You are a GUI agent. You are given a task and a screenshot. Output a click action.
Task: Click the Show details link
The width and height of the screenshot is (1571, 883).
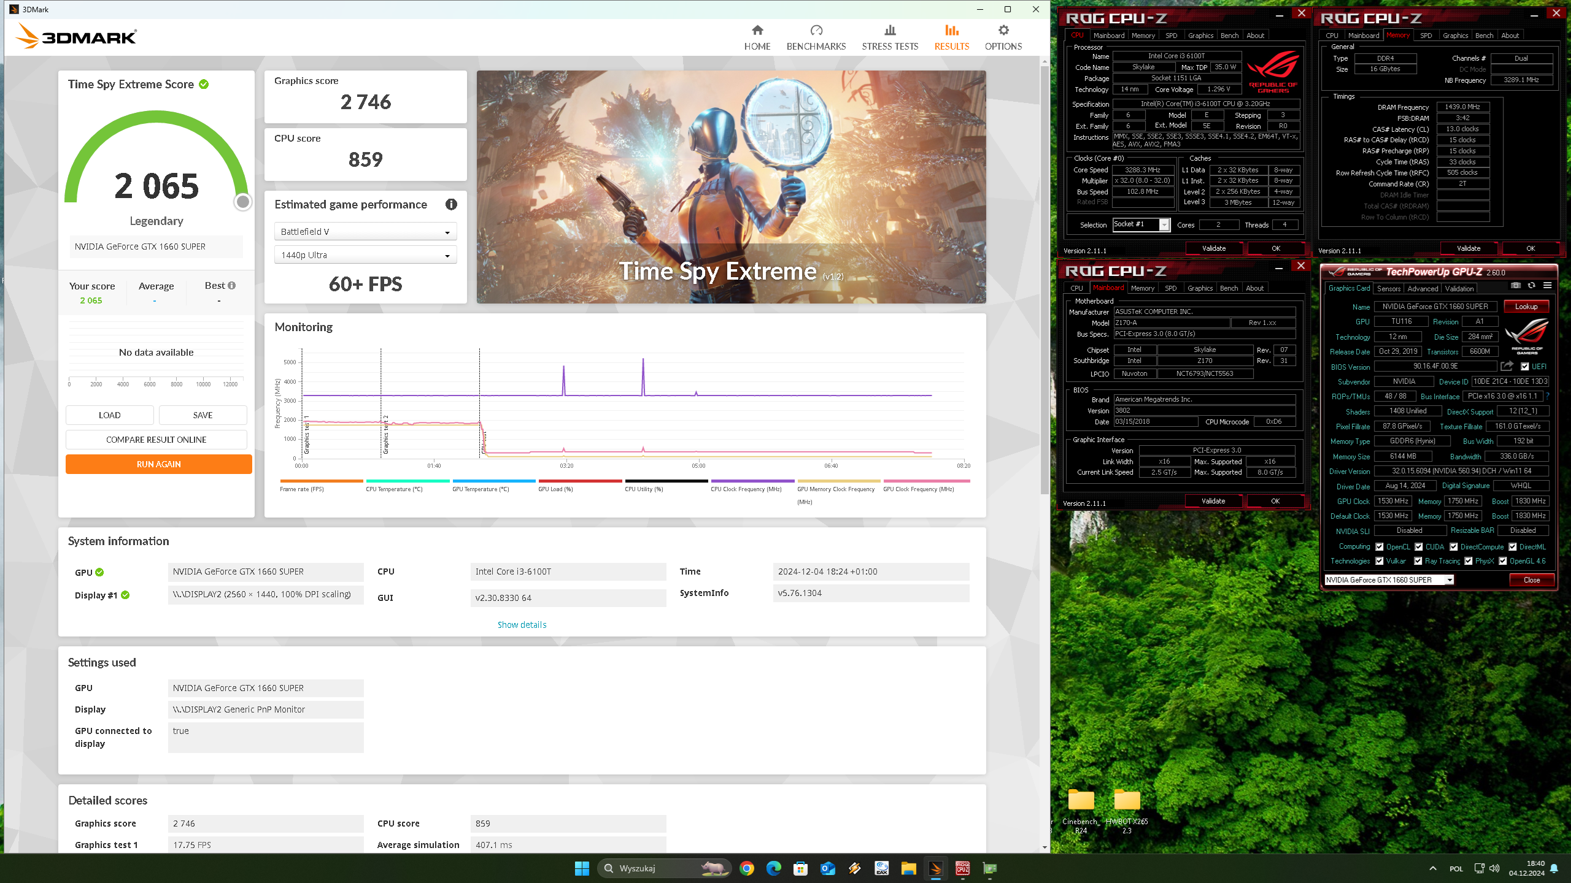[522, 624]
